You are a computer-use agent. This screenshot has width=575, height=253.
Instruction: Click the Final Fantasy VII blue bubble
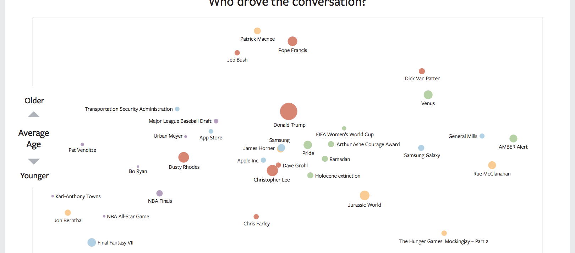pos(92,242)
